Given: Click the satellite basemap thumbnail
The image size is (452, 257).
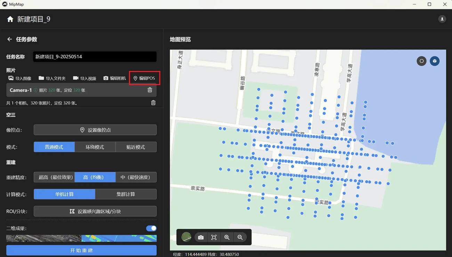Looking at the screenshot, I should [186, 237].
